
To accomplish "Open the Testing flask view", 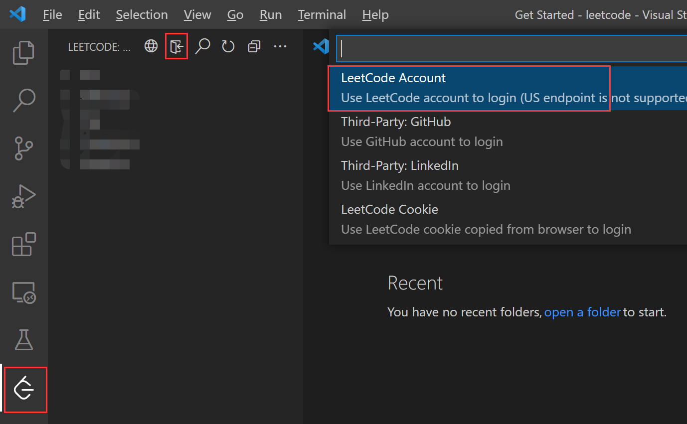I will click(x=23, y=340).
